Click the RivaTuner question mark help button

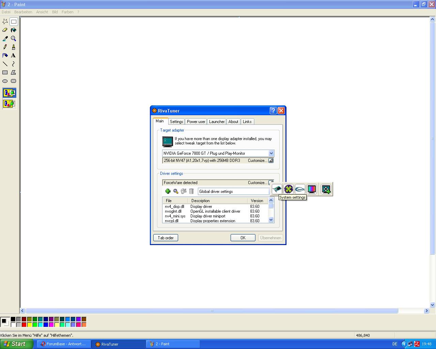pos(273,110)
